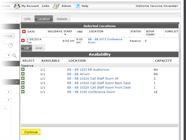Switch availability to Grid view
This screenshot has width=186, height=140.
pos(38,48)
